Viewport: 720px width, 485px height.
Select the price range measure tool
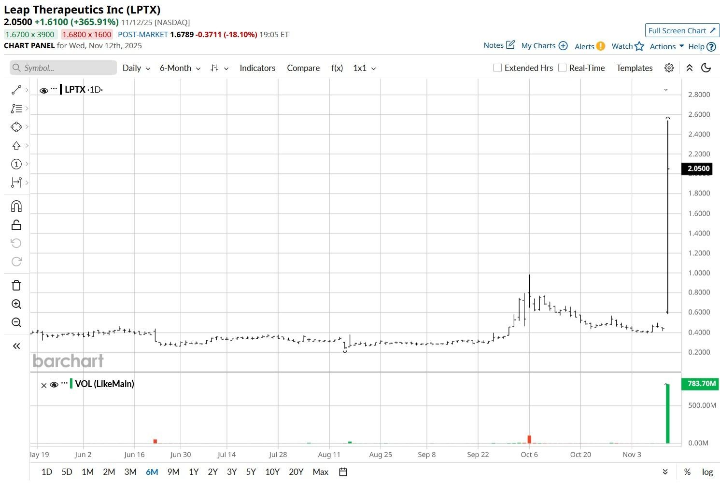pos(16,182)
